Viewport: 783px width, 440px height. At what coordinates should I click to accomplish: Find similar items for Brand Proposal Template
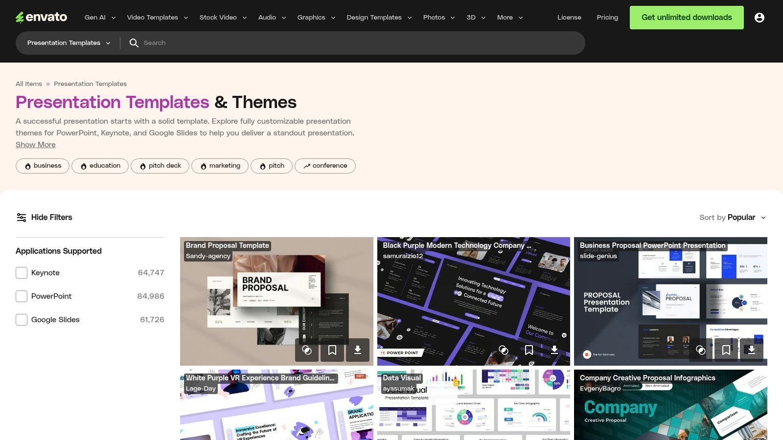307,350
